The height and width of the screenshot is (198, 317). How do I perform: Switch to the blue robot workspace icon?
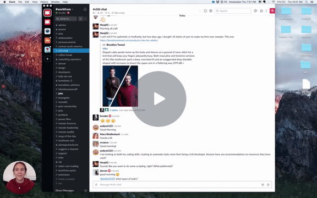tap(47, 31)
